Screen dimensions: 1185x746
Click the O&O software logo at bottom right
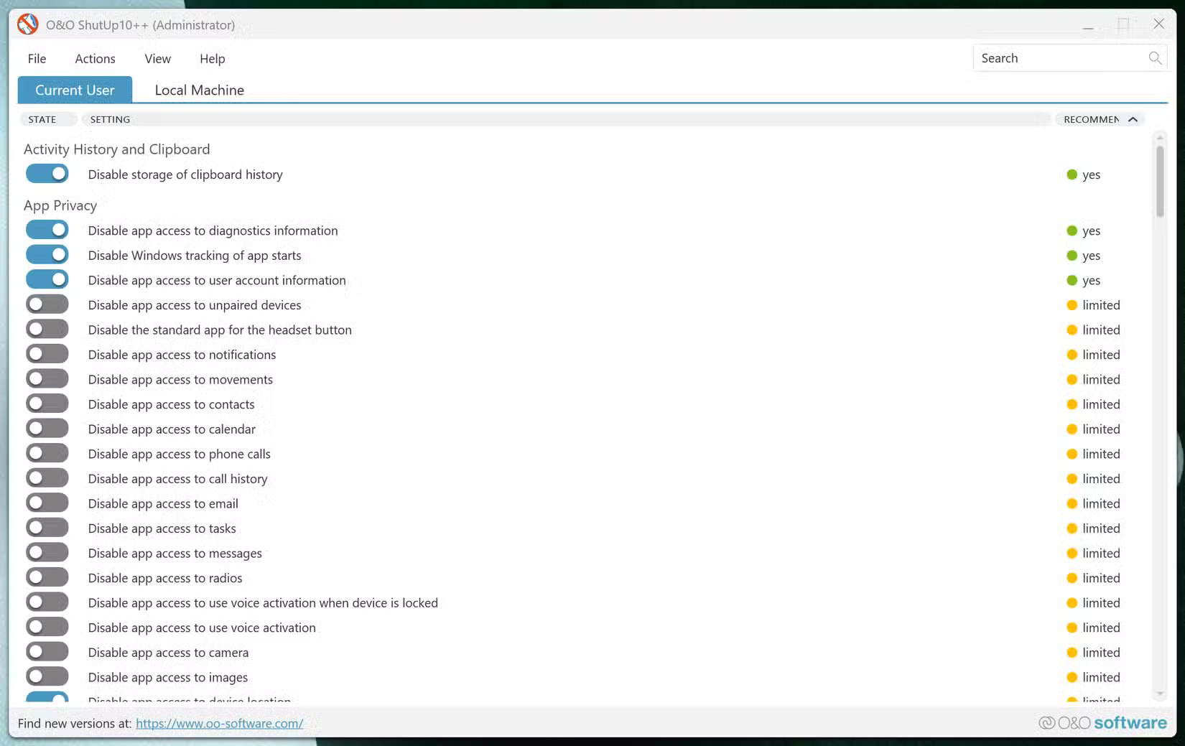tap(1102, 723)
